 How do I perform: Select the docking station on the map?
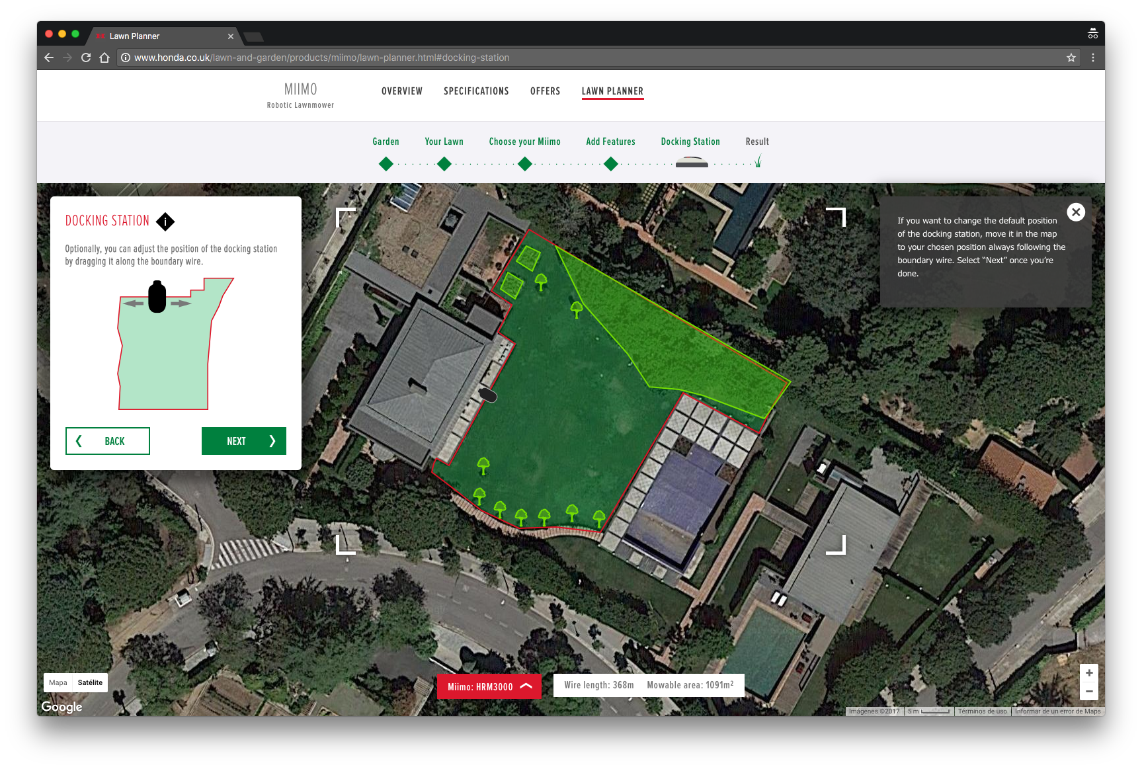coord(487,395)
